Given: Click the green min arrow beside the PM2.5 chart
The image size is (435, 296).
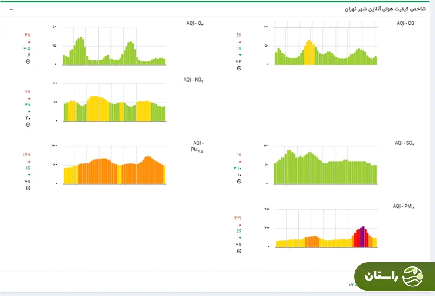Looking at the screenshot, I should [29, 175].
